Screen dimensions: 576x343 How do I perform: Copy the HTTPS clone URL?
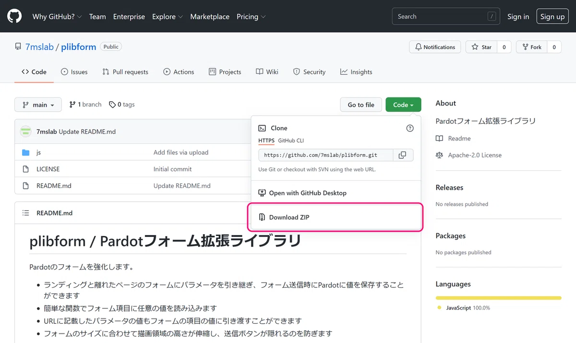pos(403,155)
